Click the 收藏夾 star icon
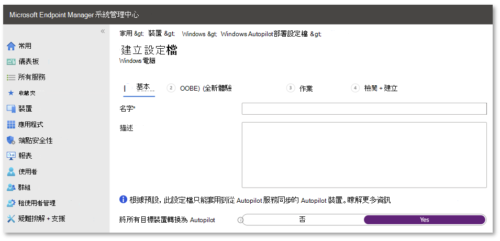Viewport: 500px width, 241px height. pos(11,93)
